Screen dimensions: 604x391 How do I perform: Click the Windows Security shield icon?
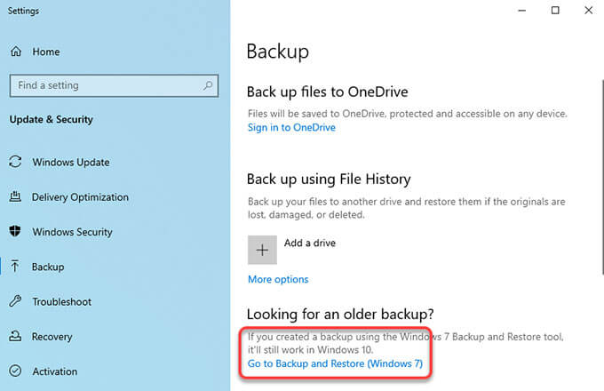tap(15, 232)
